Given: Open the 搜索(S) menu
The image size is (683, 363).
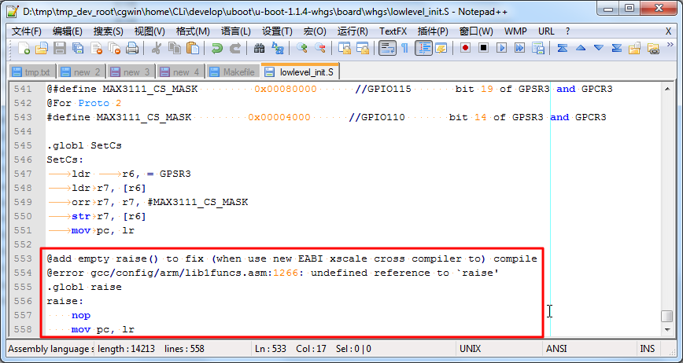Looking at the screenshot, I should pyautogui.click(x=108, y=31).
